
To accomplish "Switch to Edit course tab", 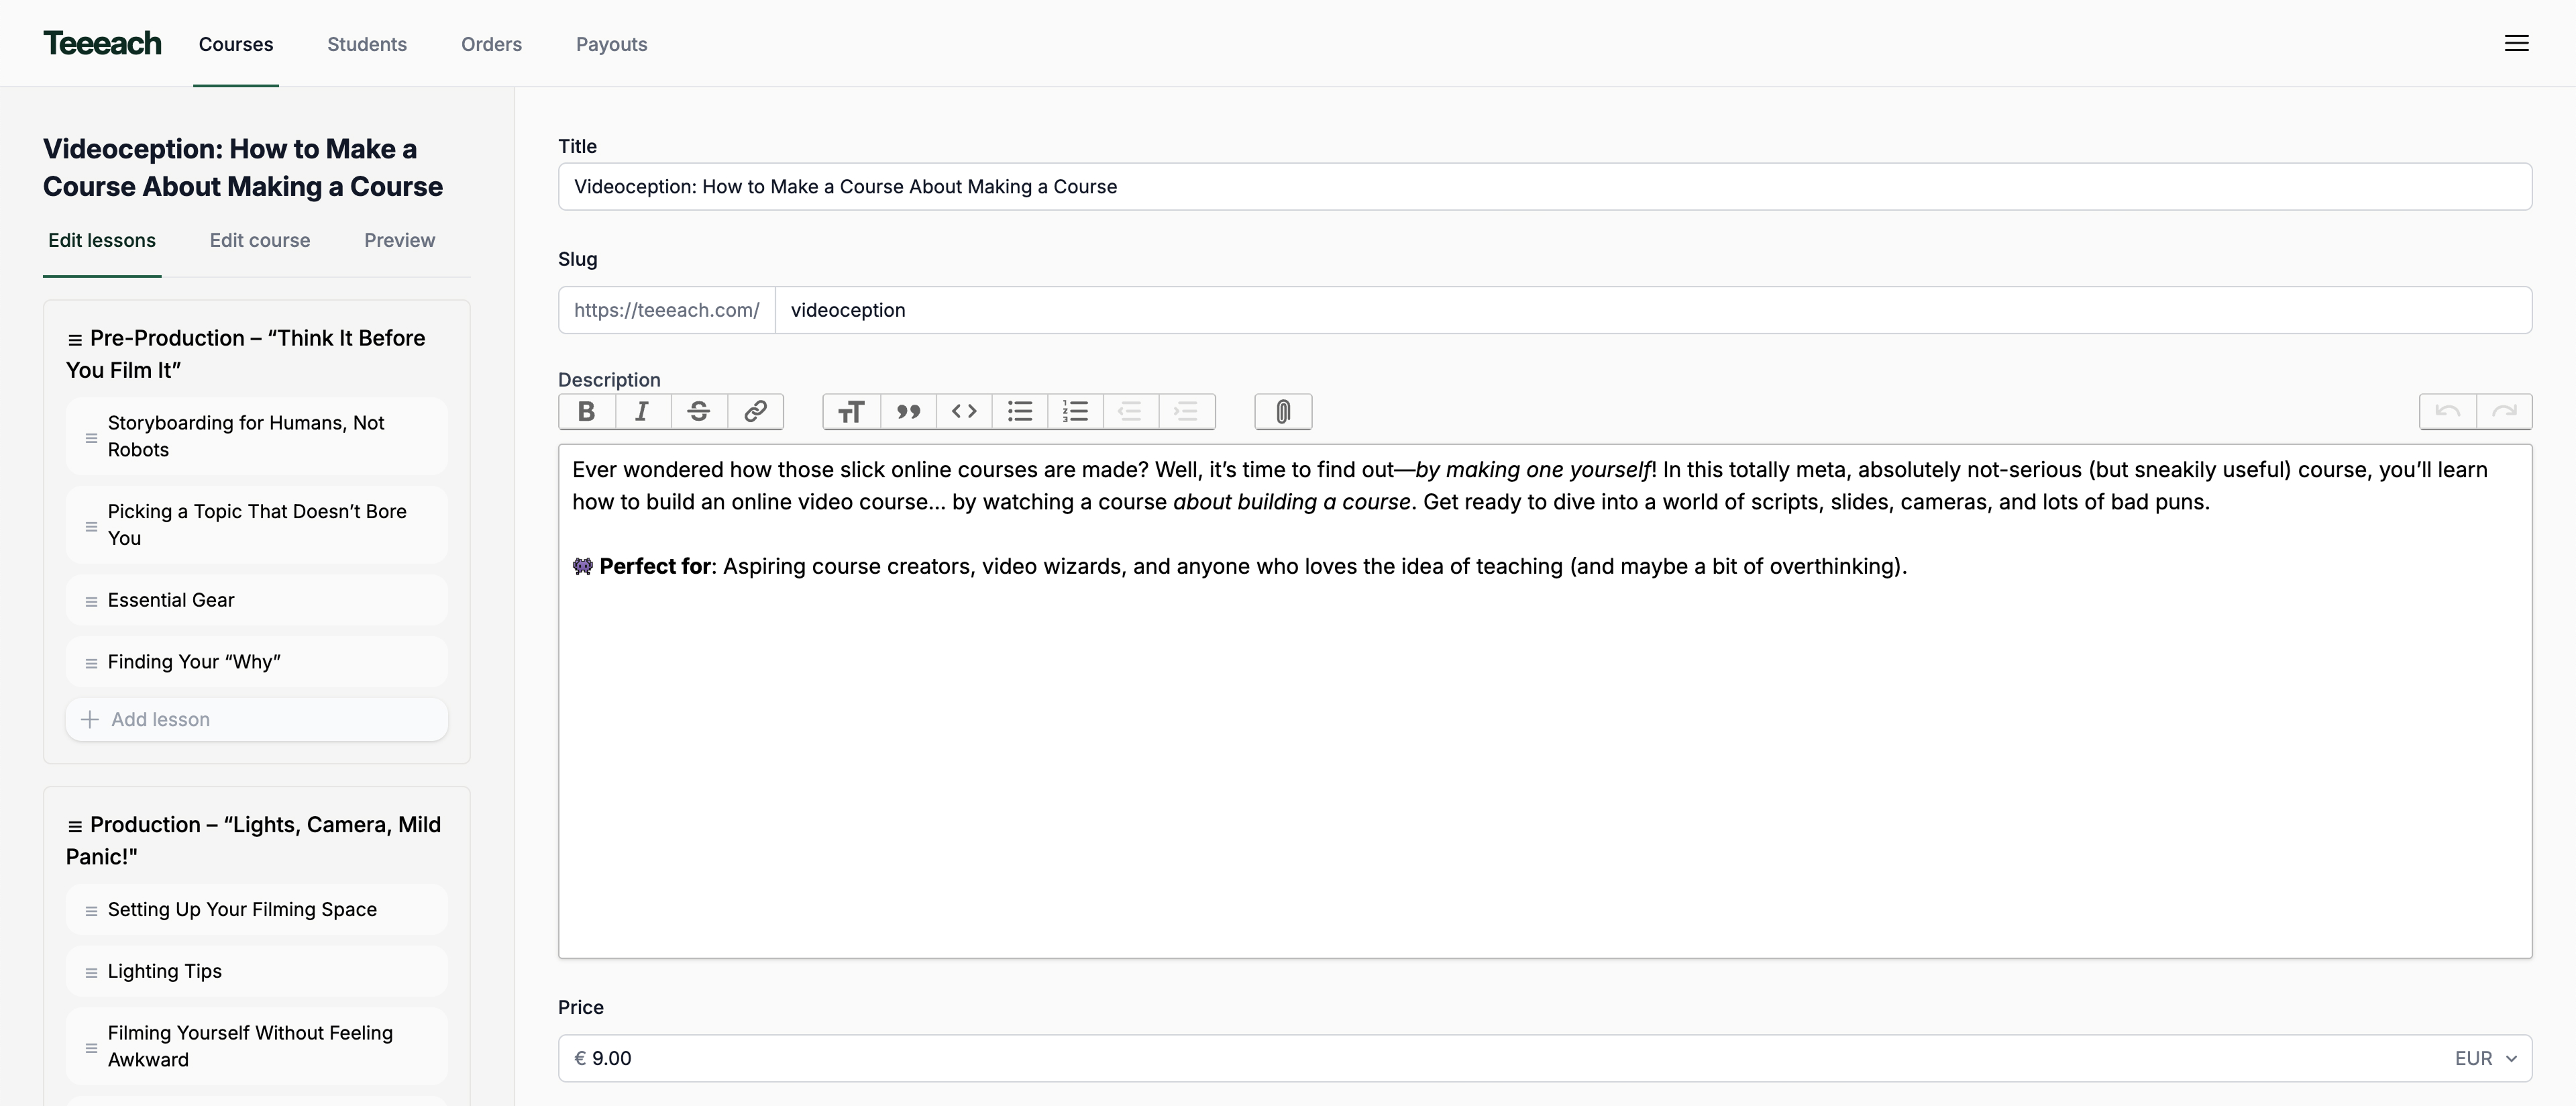I will coord(260,240).
